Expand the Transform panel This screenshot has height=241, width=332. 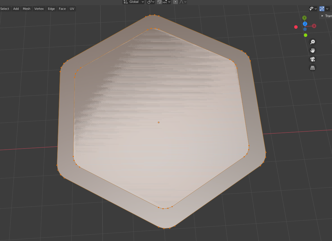pos(326,16)
